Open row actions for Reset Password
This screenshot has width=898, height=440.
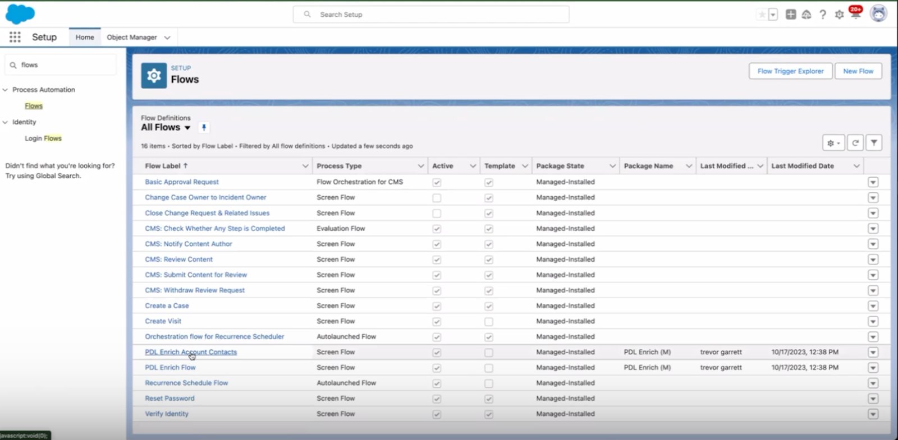point(873,399)
